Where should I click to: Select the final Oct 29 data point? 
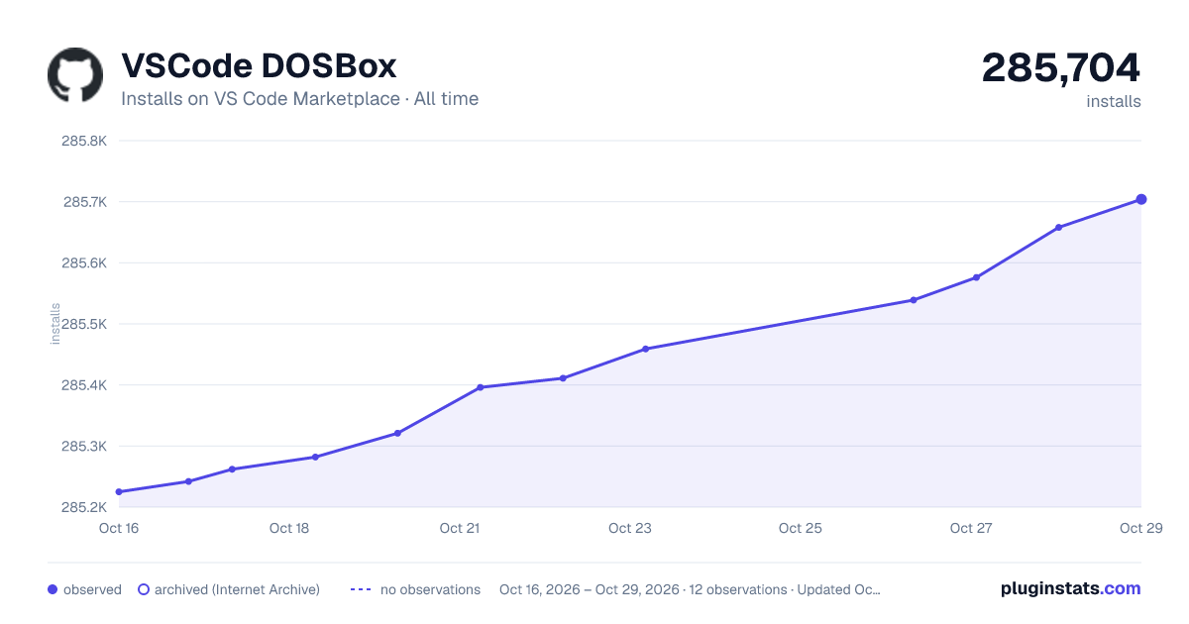[1141, 199]
